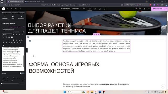168x94 pixels.
Task: Open the structure layers icon
Action: (16, 9)
